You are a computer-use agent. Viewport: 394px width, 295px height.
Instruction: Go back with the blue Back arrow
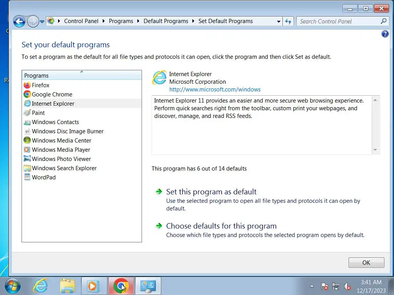[19, 22]
